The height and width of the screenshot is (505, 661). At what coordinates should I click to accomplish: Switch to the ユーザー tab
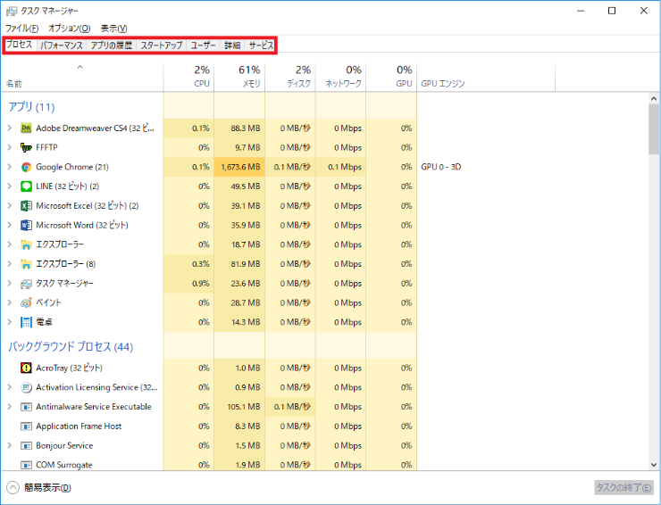[x=203, y=46]
